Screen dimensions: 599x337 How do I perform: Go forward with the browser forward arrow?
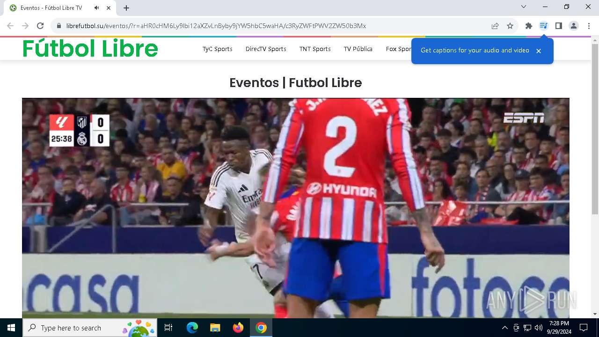(x=25, y=26)
